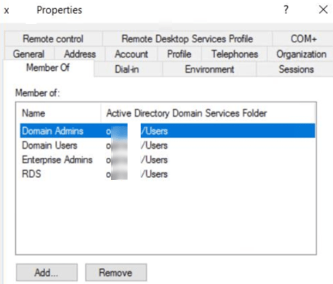Open the Sessions tab
This screenshot has width=333, height=284.
(x=296, y=70)
